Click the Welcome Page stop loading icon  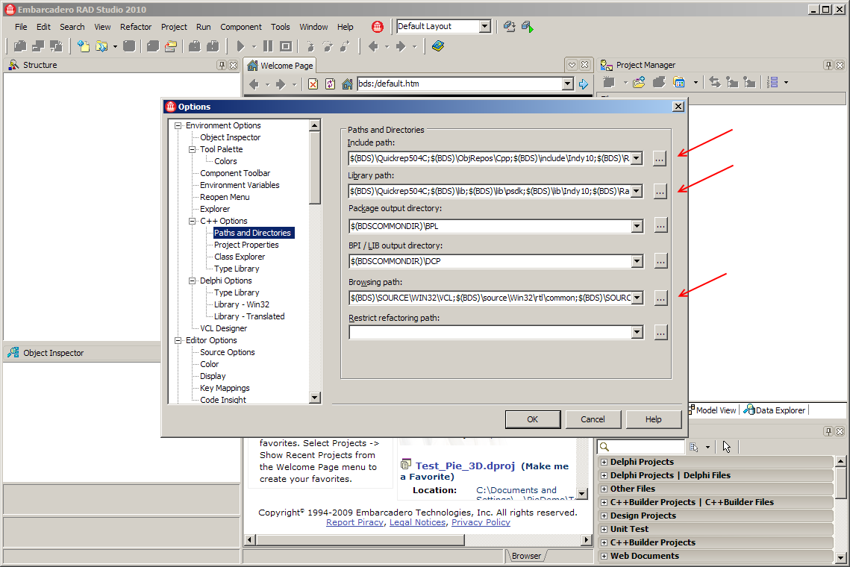(313, 84)
